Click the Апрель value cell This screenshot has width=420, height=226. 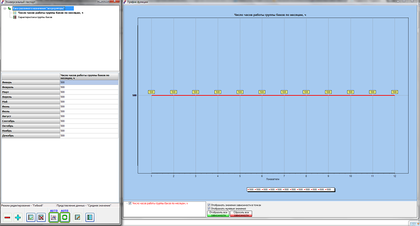click(x=89, y=97)
